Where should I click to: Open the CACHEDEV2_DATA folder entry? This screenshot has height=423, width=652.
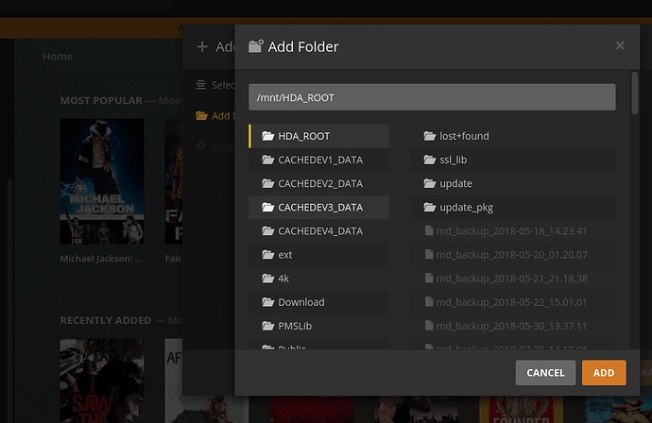tap(319, 184)
